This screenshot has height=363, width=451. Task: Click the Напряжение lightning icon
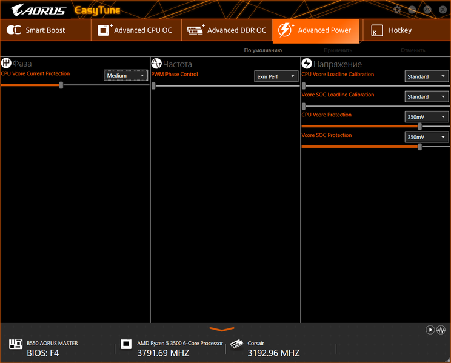point(307,63)
